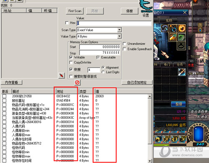The width and height of the screenshot is (209, 163).
Task: Click the carrot-like item icon
Action: [173, 37]
